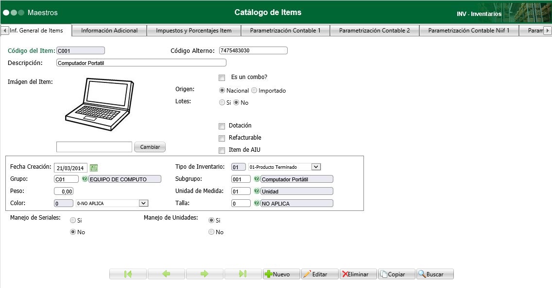Viewport: 552px width, 288px height.
Task: Switch to the Información Adicional tab
Action: (x=110, y=30)
